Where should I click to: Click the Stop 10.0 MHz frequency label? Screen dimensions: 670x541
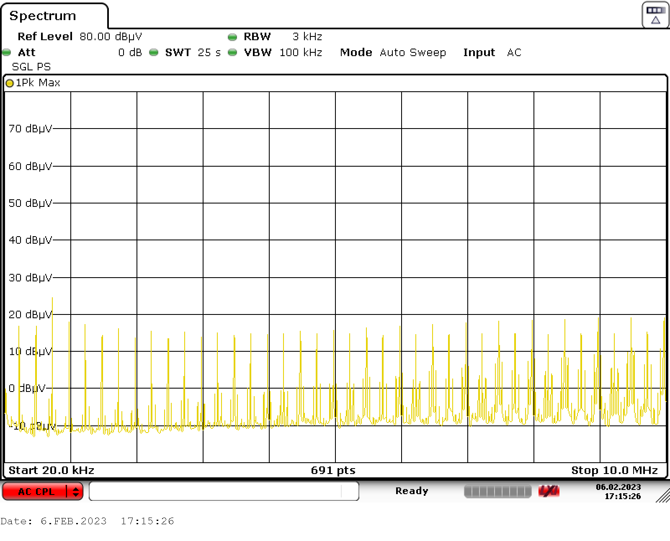(x=614, y=470)
